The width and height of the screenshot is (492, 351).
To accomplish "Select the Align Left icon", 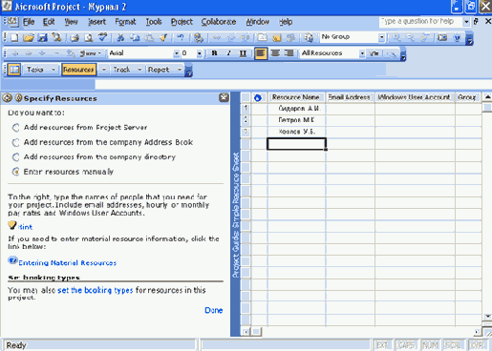I will tap(261, 53).
